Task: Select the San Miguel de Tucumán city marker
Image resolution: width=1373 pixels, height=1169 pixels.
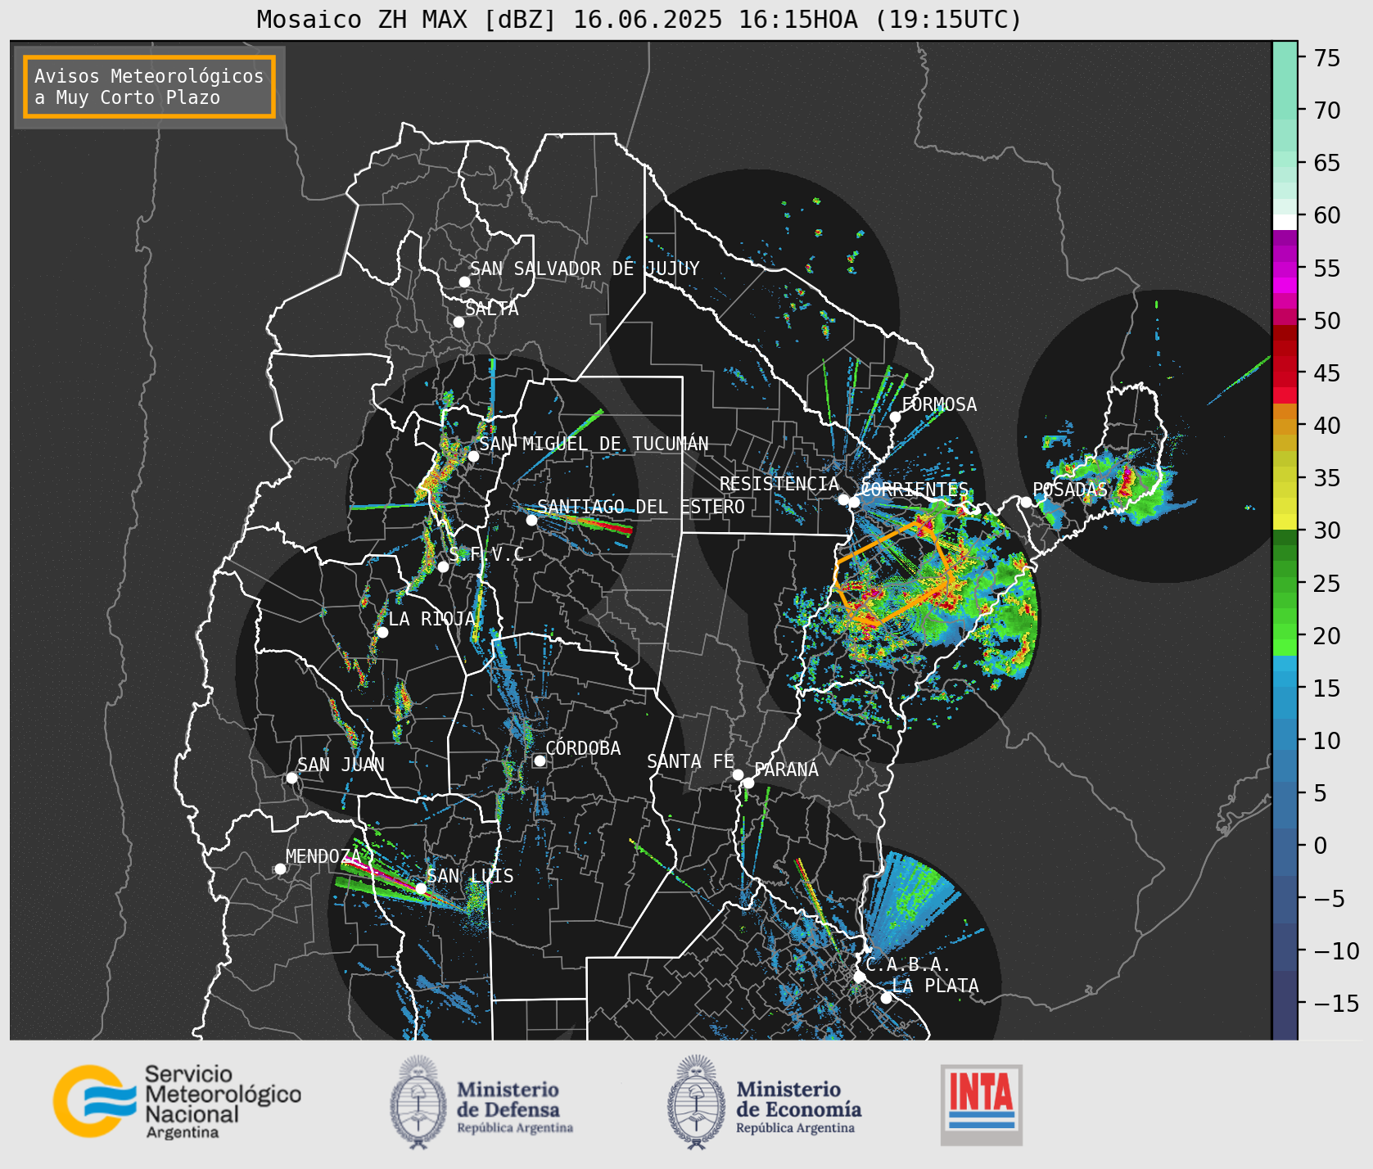Action: pos(473,456)
